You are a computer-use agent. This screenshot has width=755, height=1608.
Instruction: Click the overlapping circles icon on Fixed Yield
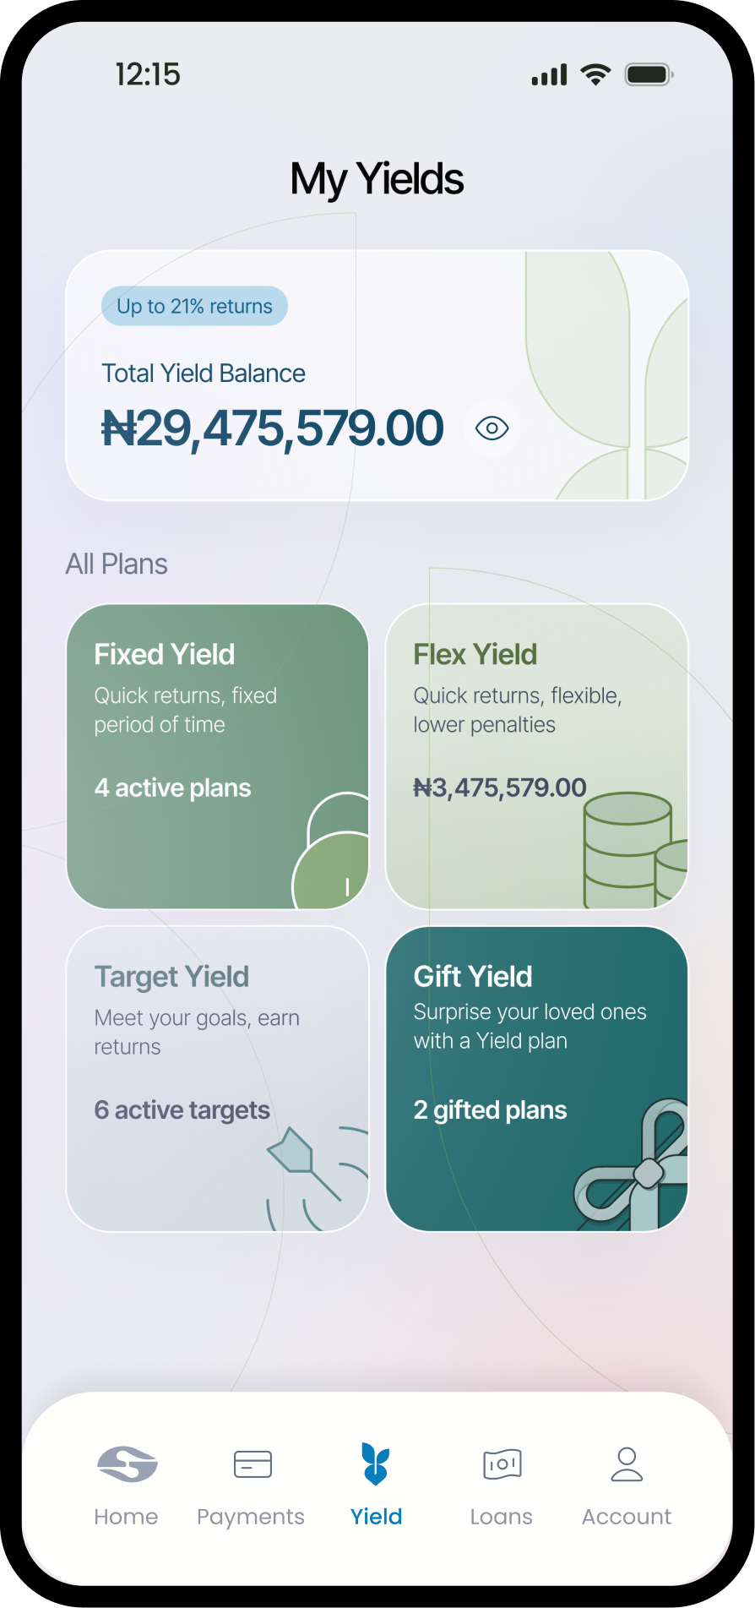(330, 851)
